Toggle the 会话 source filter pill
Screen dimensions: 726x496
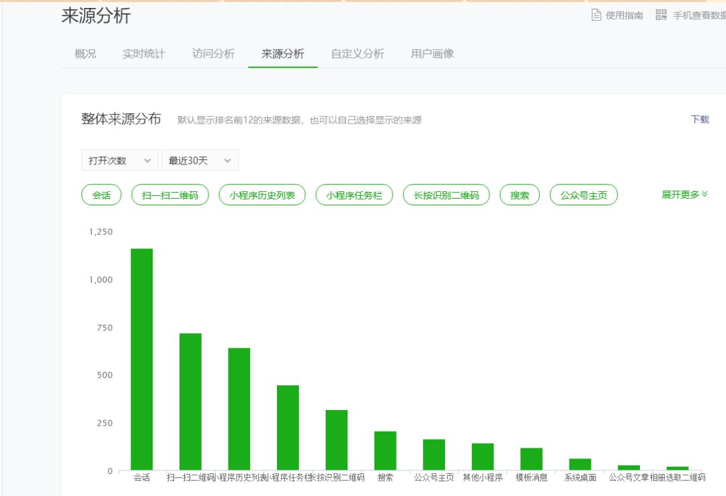pyautogui.click(x=100, y=195)
